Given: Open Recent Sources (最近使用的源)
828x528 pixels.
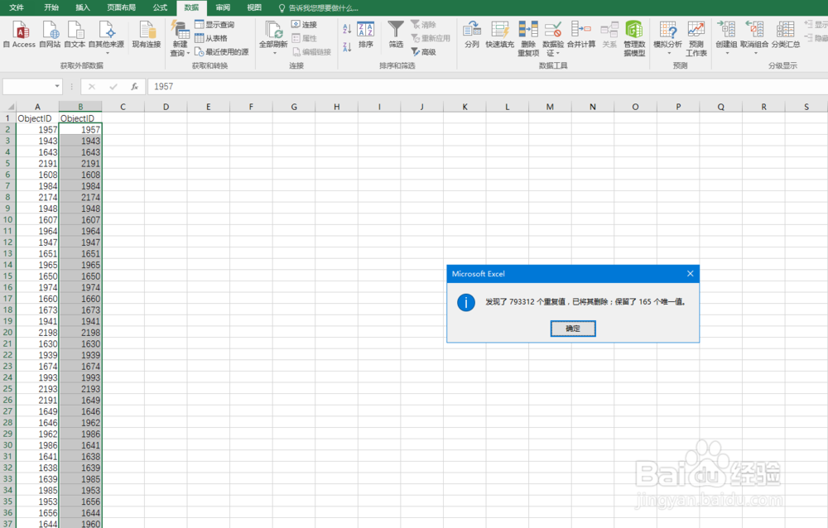Looking at the screenshot, I should (x=221, y=52).
